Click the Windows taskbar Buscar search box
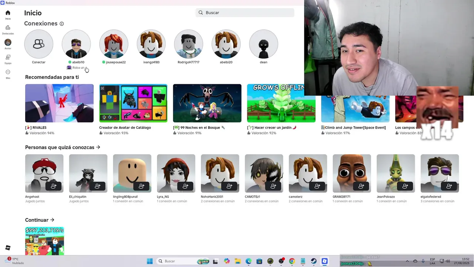 click(x=183, y=261)
